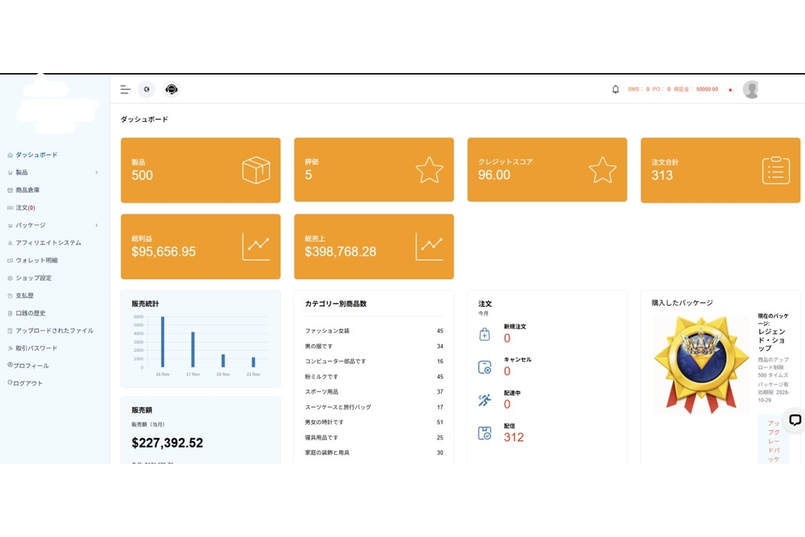Expand the 製品 sidebar submenu arrow
The height and width of the screenshot is (537, 805).
[97, 173]
